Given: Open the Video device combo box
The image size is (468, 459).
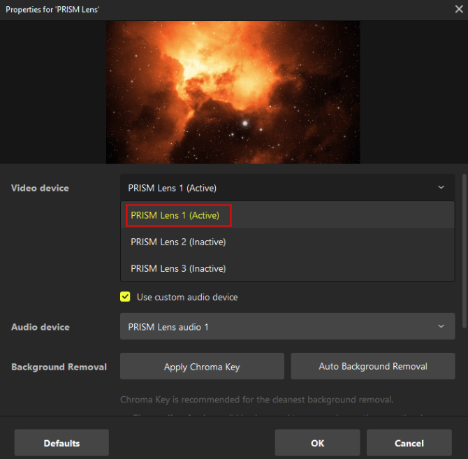Looking at the screenshot, I should [286, 187].
